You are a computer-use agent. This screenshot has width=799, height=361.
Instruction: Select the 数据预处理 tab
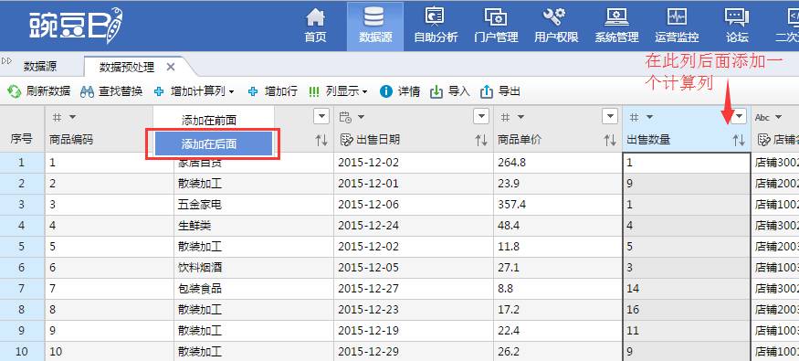pos(127,67)
